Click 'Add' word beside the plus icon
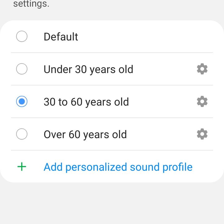The height and width of the screenshot is (224, 224). click(x=53, y=167)
